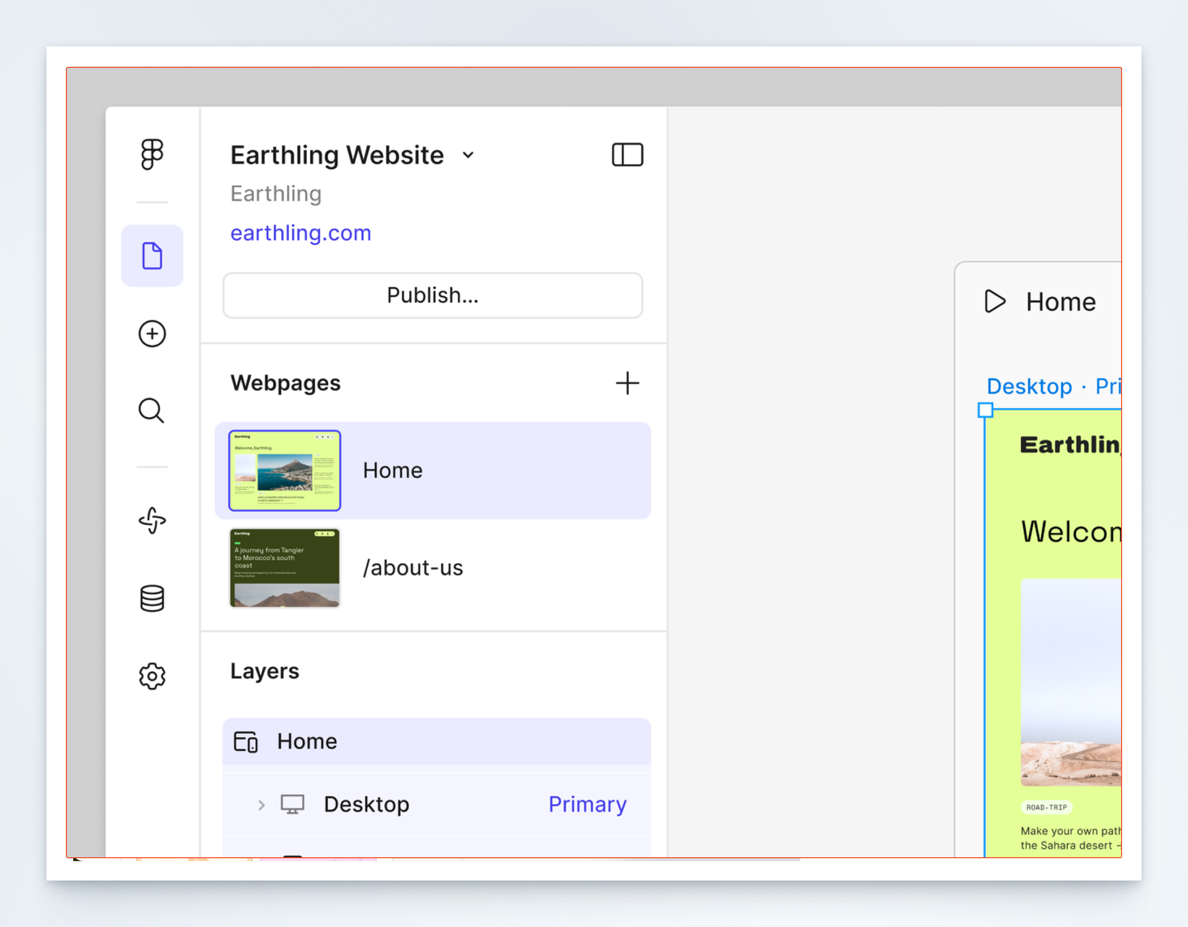Expand the Desktop layer chevron
This screenshot has width=1188, height=927.
click(x=262, y=804)
